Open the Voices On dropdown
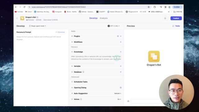This screenshot has height=112, width=199. 119,99
